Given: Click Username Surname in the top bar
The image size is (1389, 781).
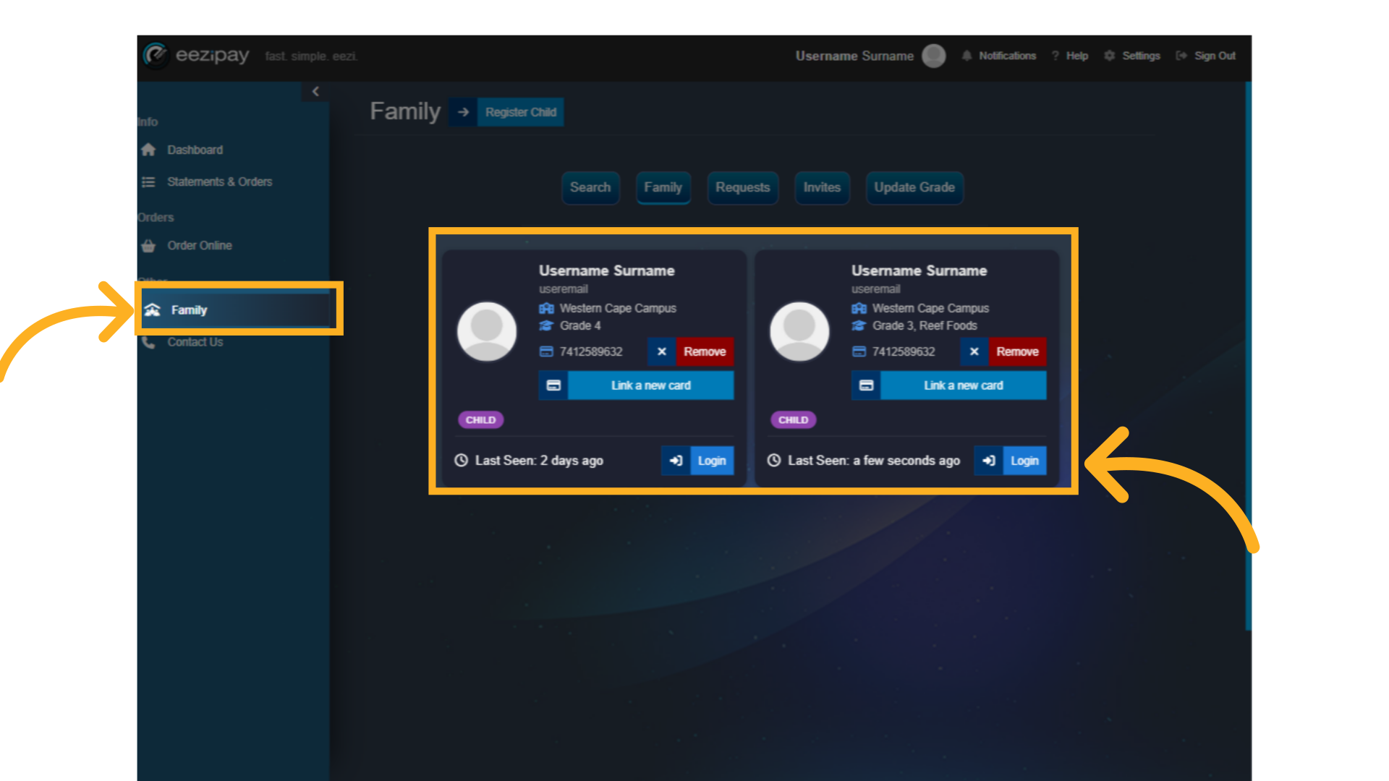Looking at the screenshot, I should (x=854, y=56).
